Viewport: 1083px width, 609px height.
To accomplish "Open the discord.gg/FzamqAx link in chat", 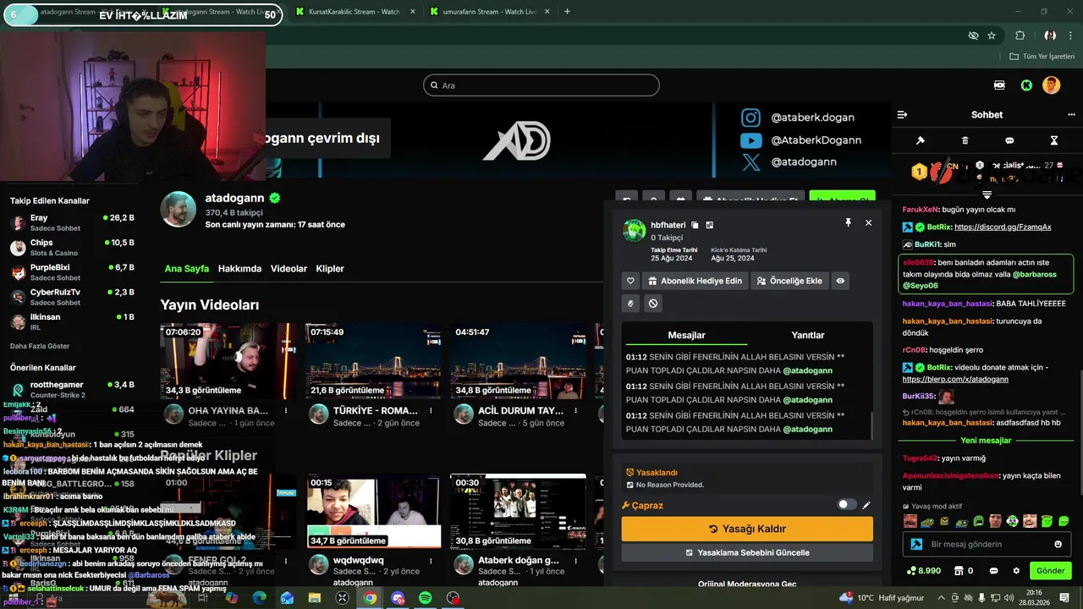I will coord(1003,227).
